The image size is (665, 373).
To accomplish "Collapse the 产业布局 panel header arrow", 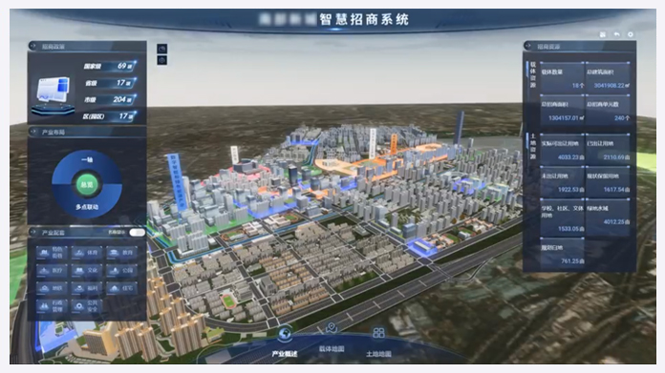I will (x=33, y=132).
